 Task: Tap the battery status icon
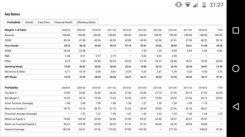(x=204, y=5)
